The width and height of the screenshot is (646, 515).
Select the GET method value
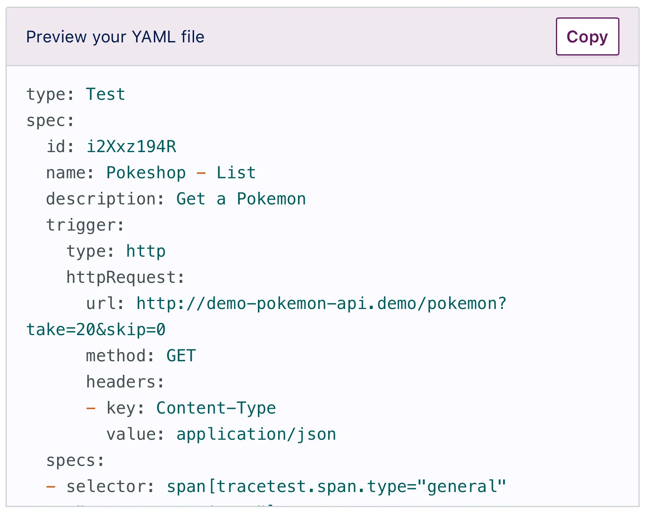coord(181,355)
